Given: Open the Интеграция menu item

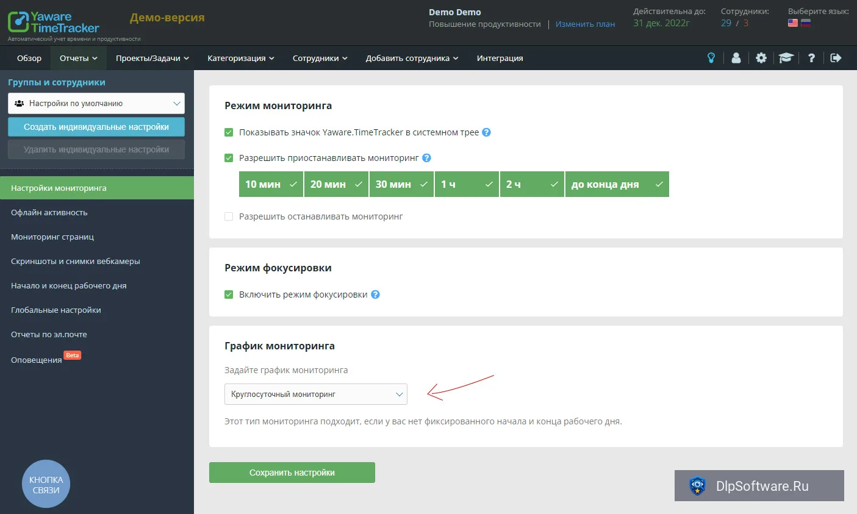Looking at the screenshot, I should click(x=500, y=58).
